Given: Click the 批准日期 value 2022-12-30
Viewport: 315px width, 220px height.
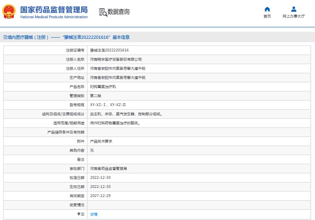Looking at the screenshot, I should pos(100,178).
